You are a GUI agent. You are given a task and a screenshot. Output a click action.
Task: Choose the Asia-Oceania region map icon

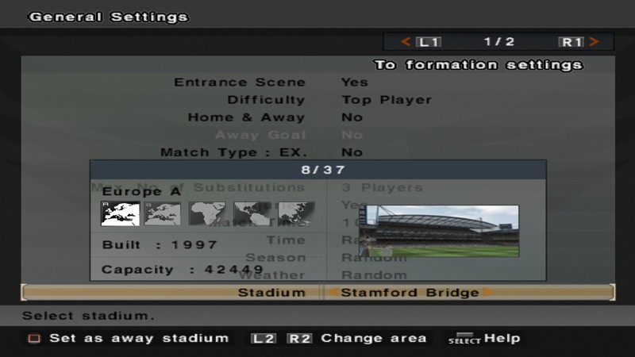(x=296, y=213)
